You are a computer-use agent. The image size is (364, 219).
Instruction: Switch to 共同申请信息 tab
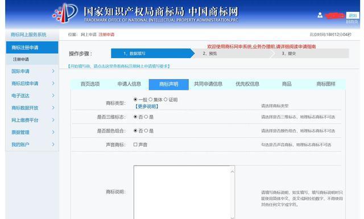(x=208, y=84)
